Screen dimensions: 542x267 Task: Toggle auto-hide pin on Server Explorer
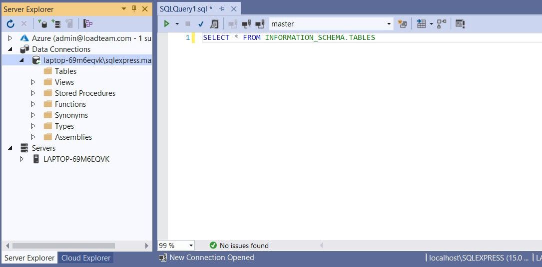coord(134,9)
